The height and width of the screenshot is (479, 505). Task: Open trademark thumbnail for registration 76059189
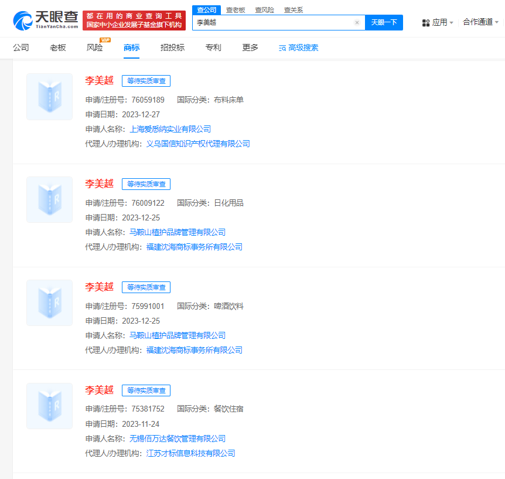coord(50,97)
